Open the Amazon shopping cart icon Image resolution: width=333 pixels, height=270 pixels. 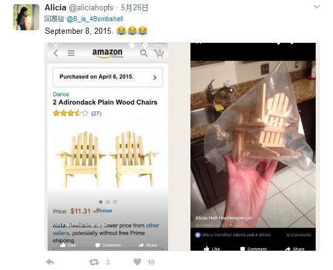(159, 53)
